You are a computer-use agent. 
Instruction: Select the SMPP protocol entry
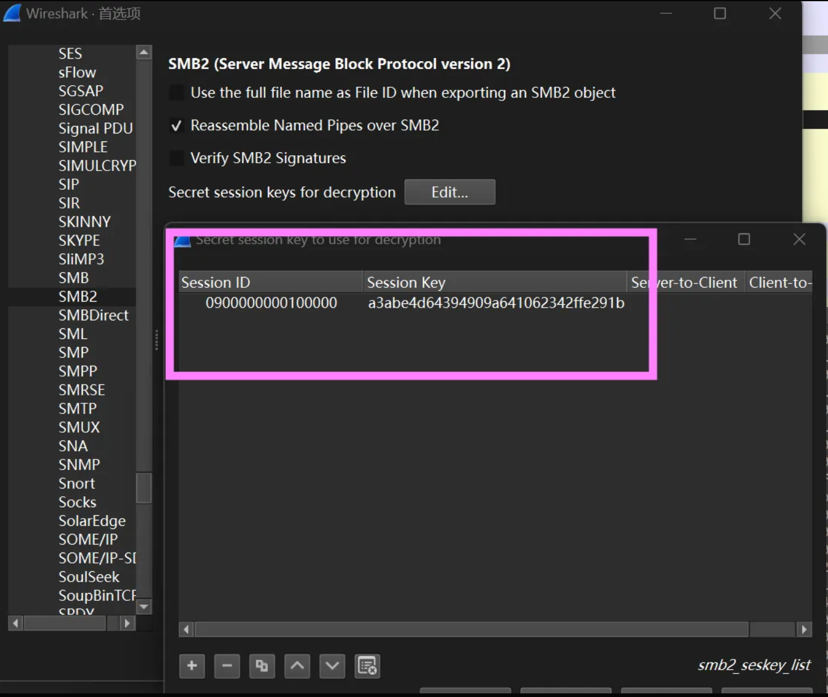pyautogui.click(x=77, y=371)
